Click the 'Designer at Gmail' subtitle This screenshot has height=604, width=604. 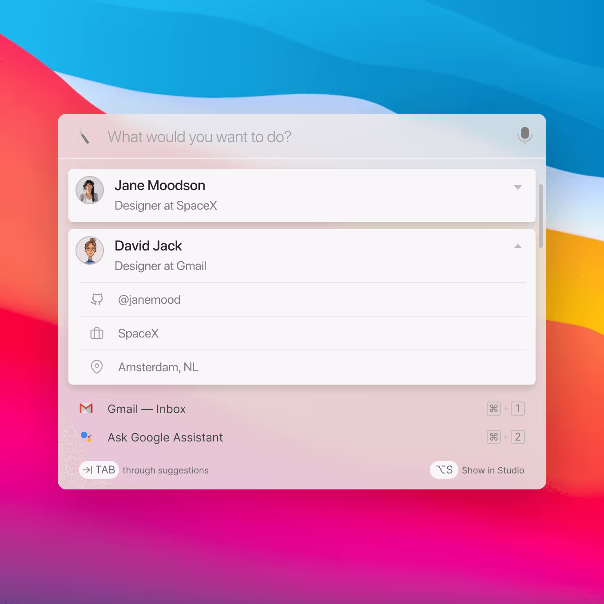160,266
